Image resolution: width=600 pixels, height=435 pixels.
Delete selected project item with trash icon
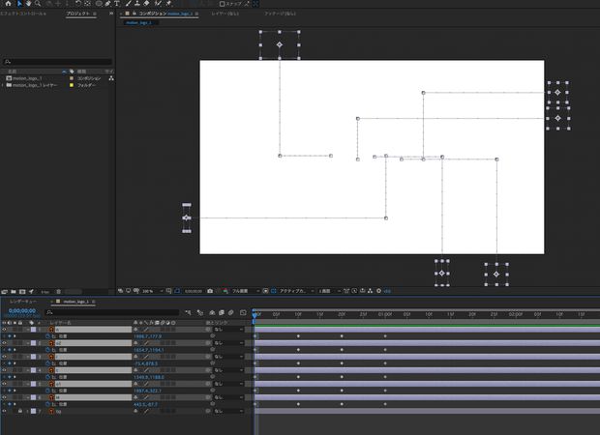coord(58,292)
